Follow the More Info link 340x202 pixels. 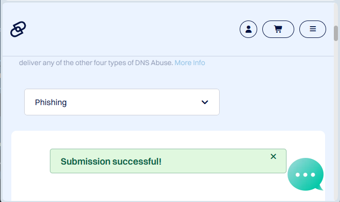coord(190,63)
